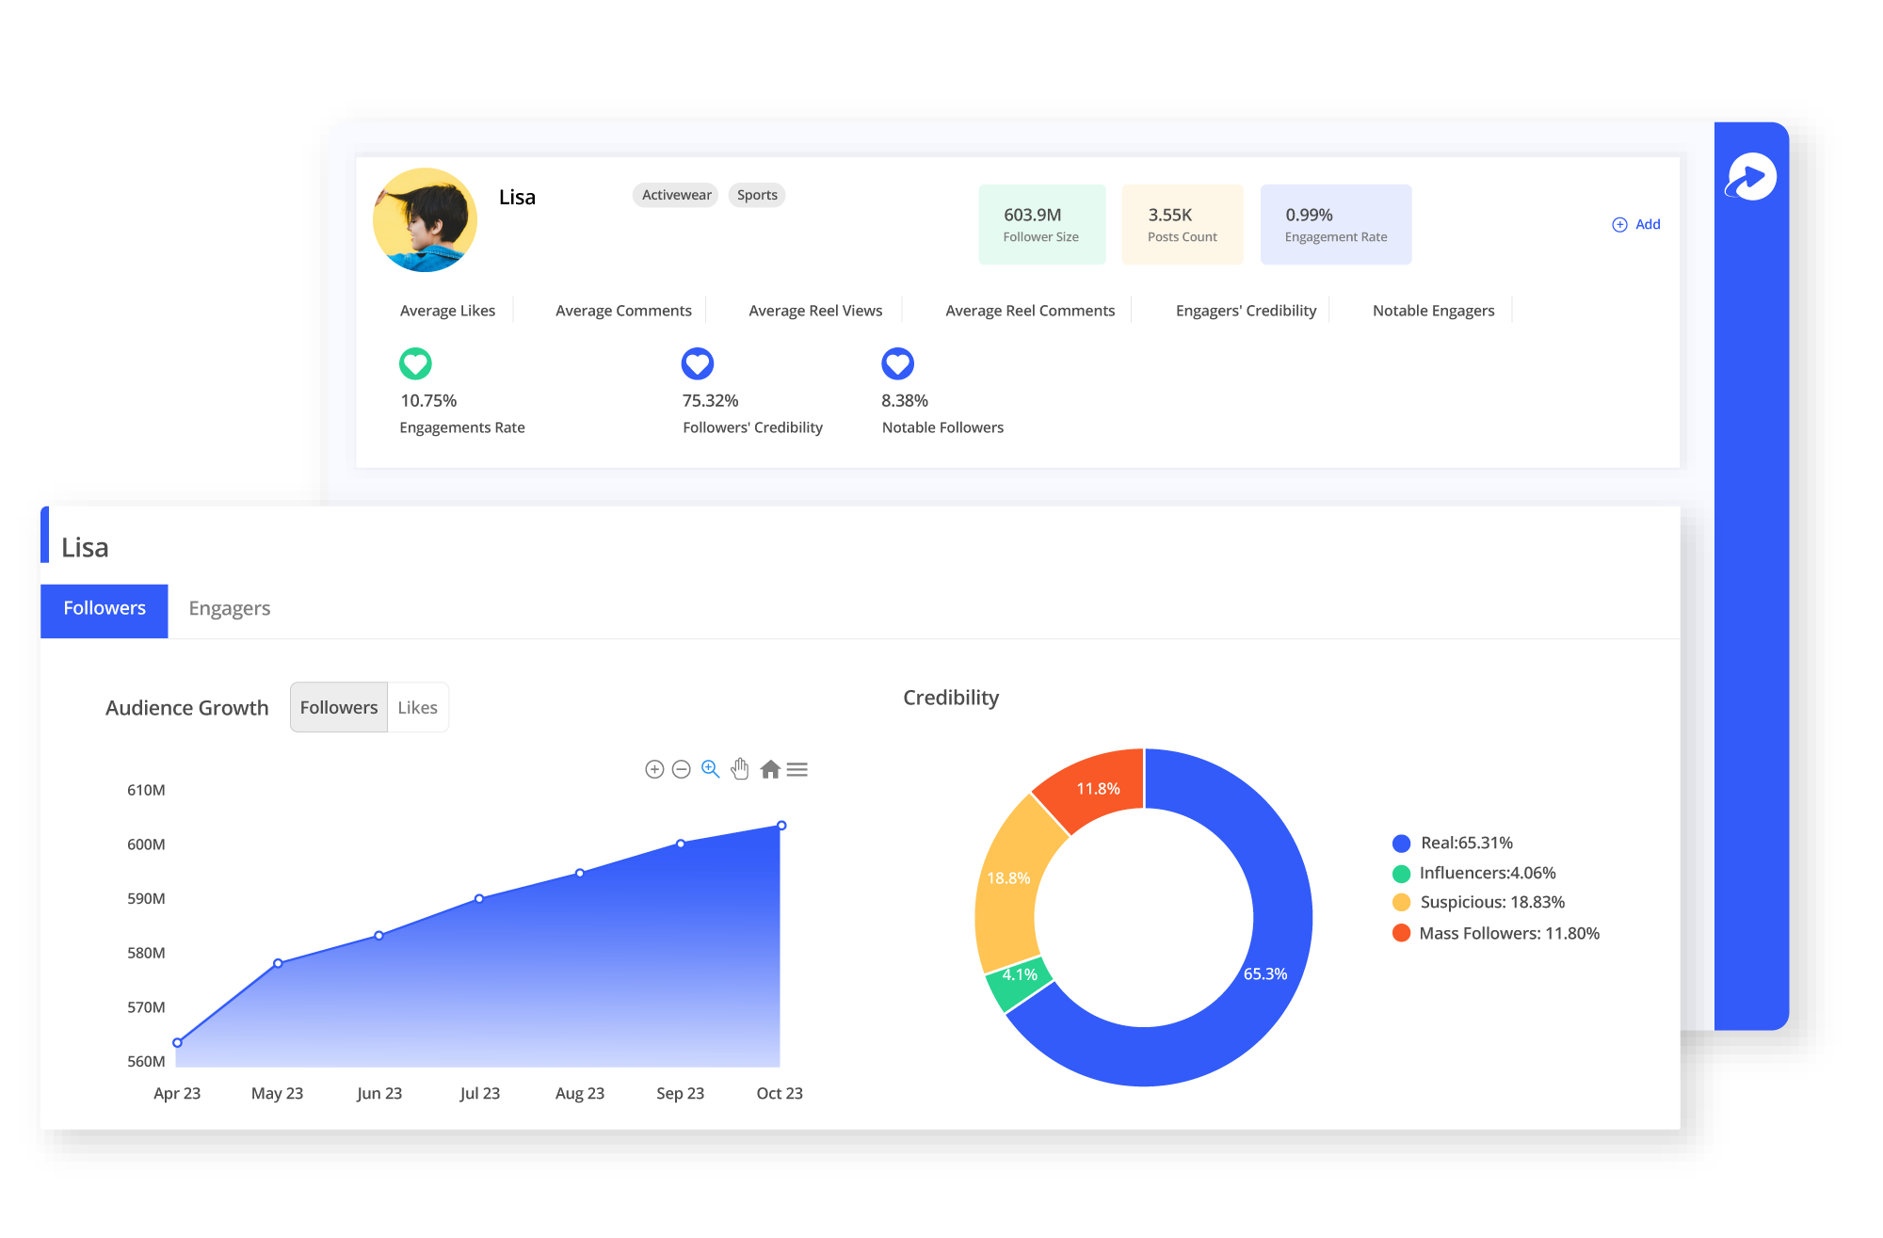Open the Engagers' Credibility tab
The image size is (1883, 1238).
pyautogui.click(x=1246, y=311)
